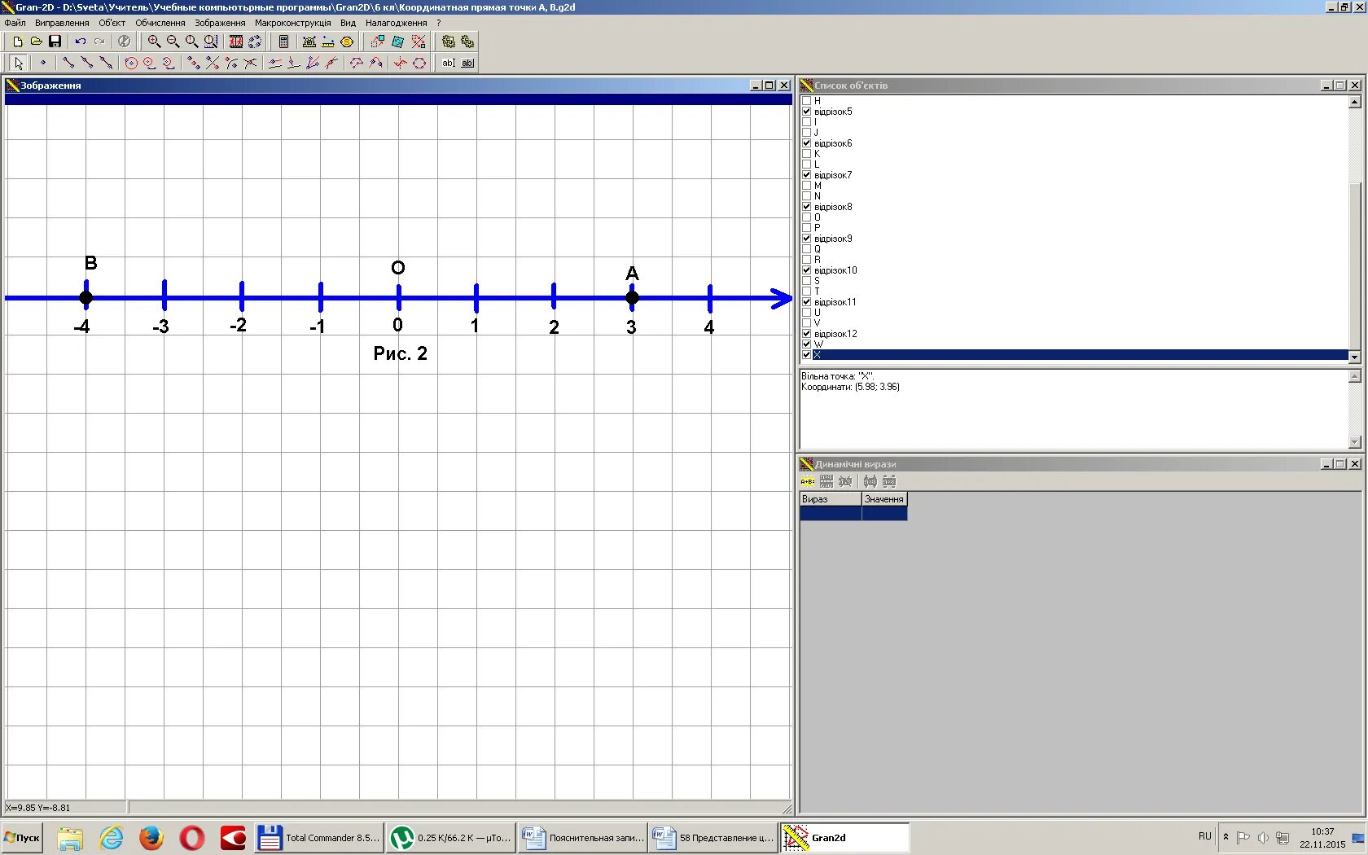Click the 'Рис. 2' caption label

pos(400,353)
